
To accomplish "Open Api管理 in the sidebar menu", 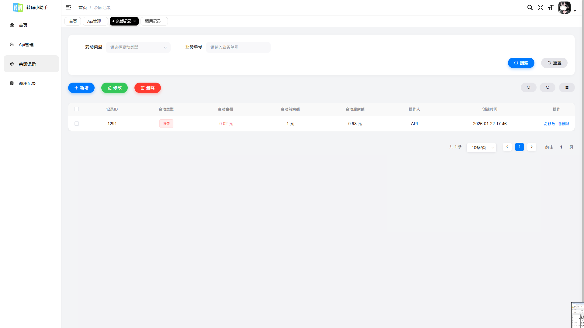I will point(26,45).
